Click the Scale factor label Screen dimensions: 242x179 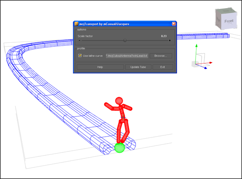pyautogui.click(x=85, y=36)
